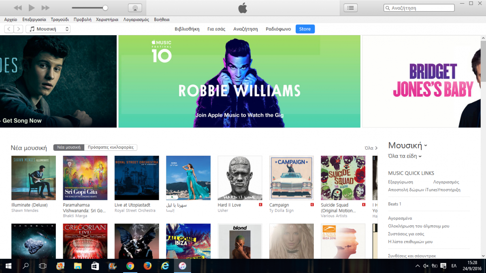Click the play button in the playback controls
This screenshot has height=273, width=486.
(32, 8)
